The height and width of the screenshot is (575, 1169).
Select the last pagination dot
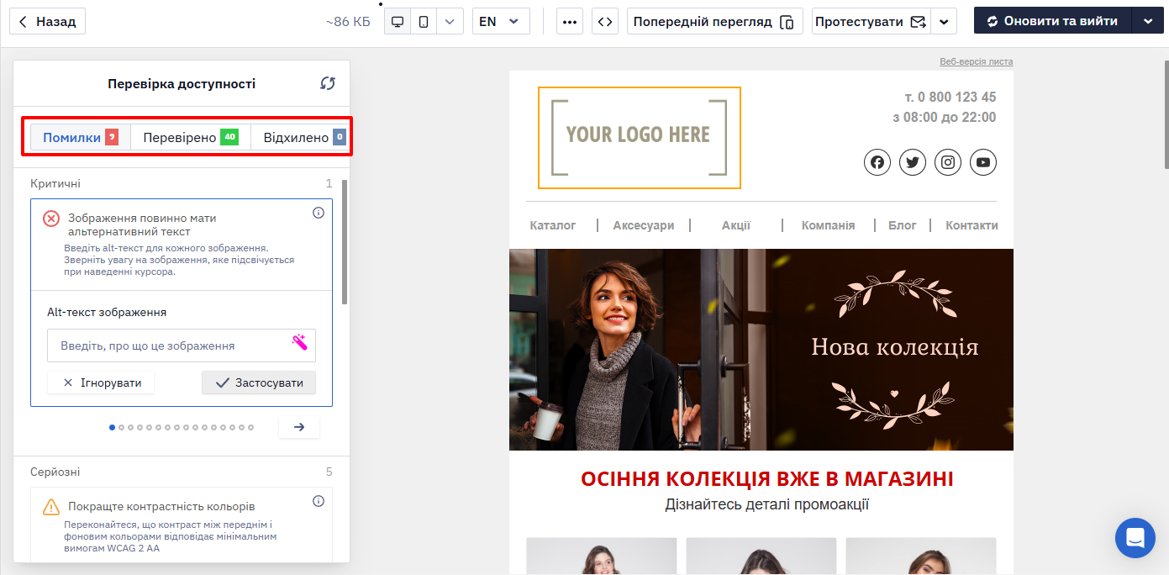pos(250,427)
